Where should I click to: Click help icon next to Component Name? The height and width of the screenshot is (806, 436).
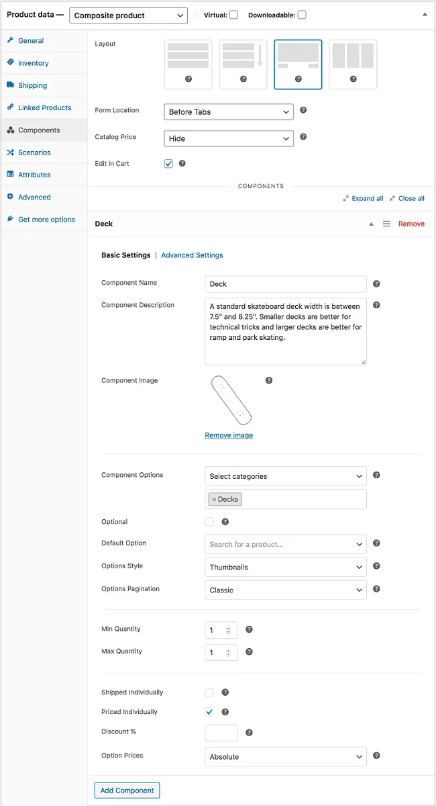click(376, 283)
